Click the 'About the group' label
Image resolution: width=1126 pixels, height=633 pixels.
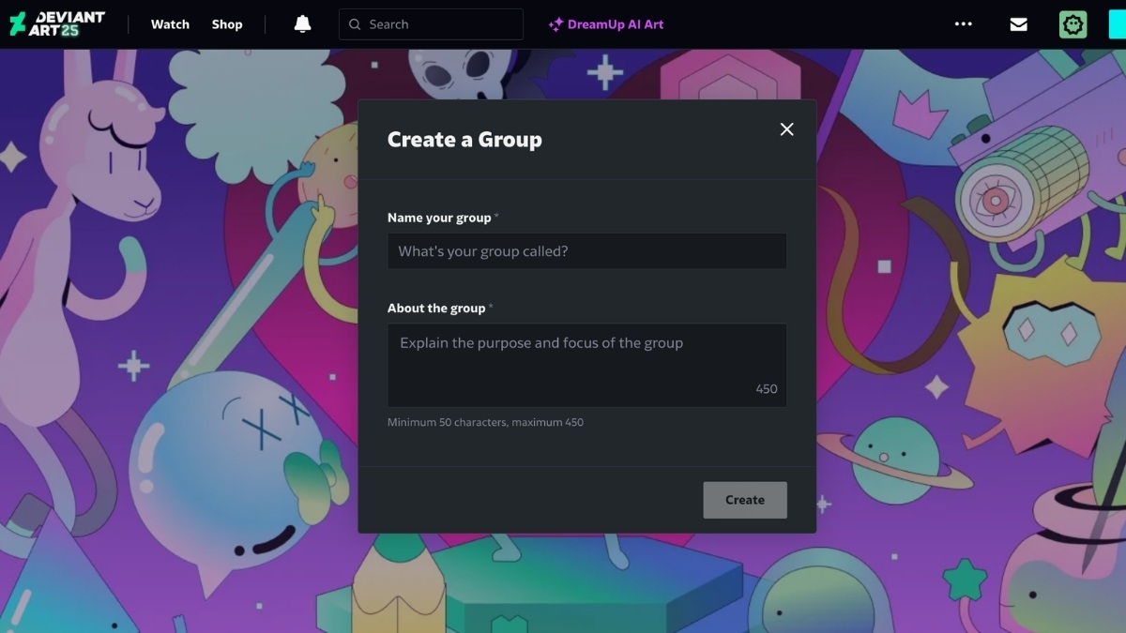436,308
